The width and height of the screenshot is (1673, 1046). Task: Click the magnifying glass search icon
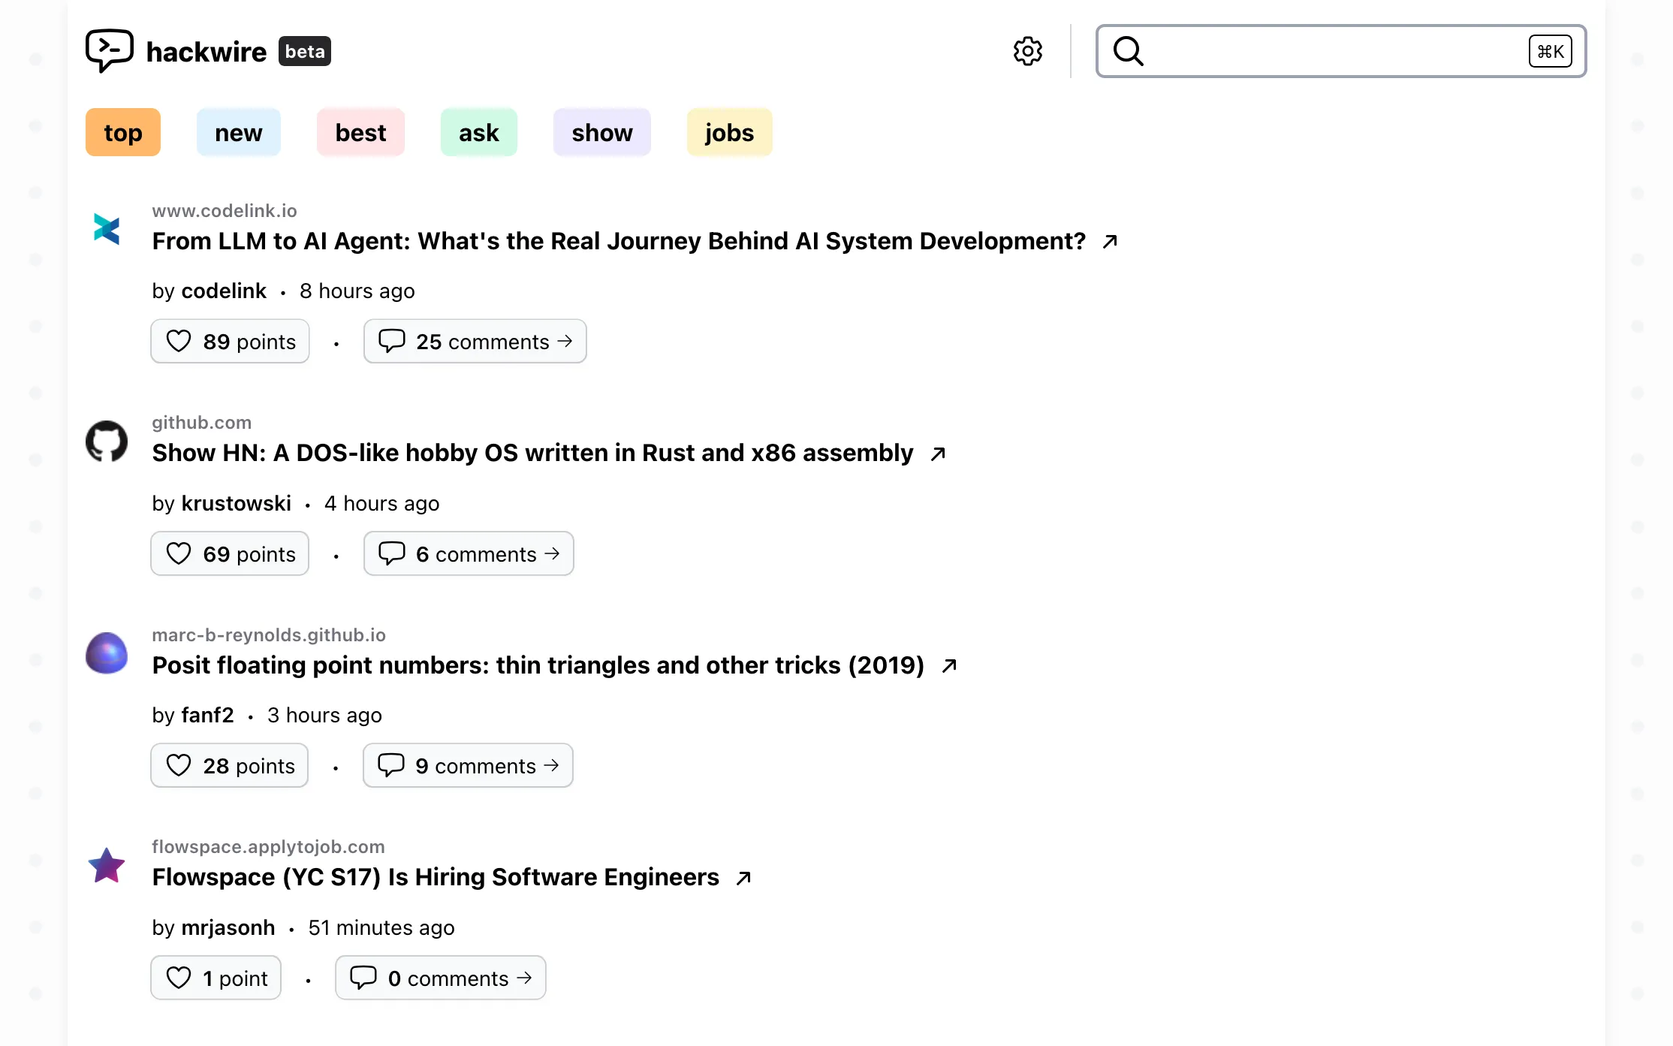click(1128, 51)
